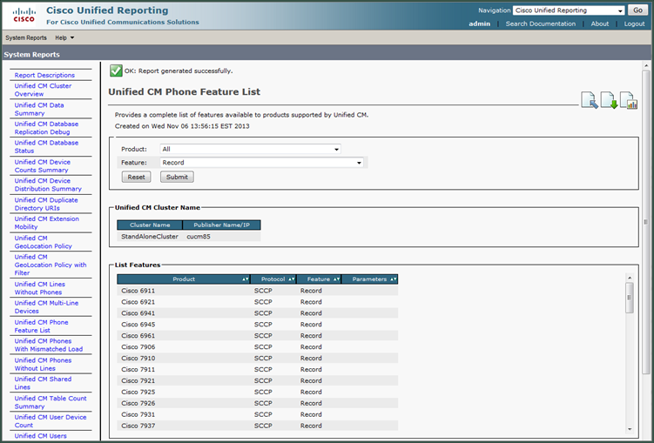Open Unified CM Data Summary report
The image size is (654, 443).
pos(39,109)
